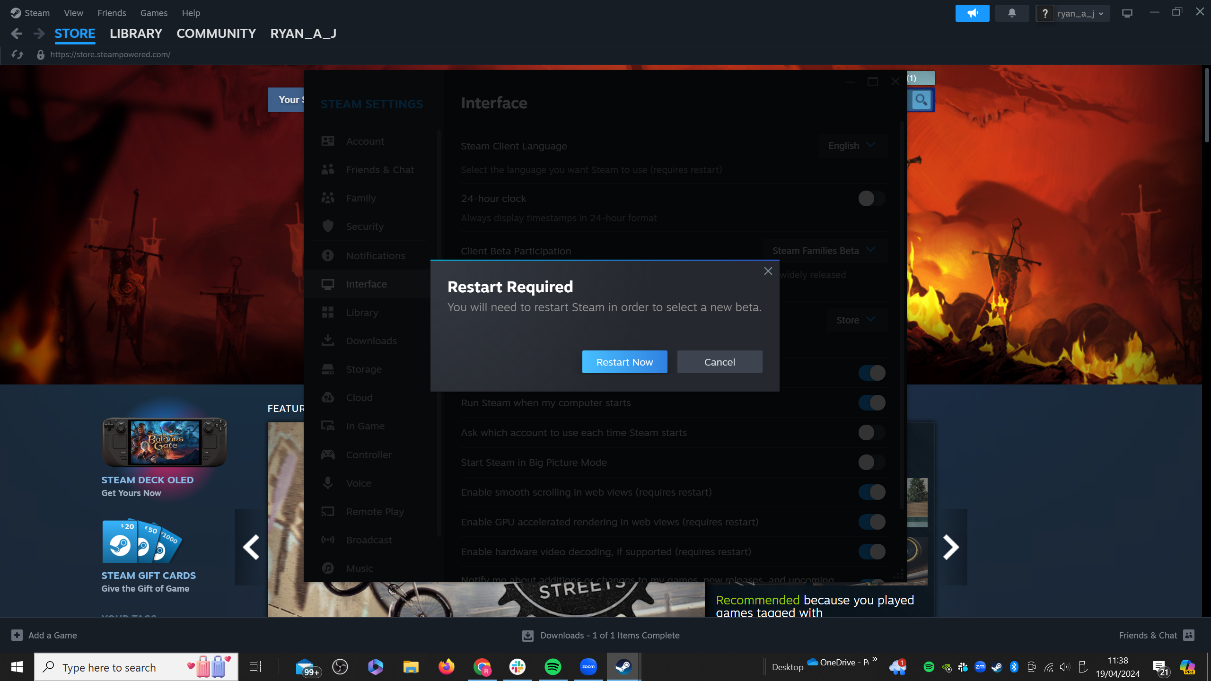The width and height of the screenshot is (1211, 681).
Task: Open Zoom from the taskbar
Action: [588, 667]
